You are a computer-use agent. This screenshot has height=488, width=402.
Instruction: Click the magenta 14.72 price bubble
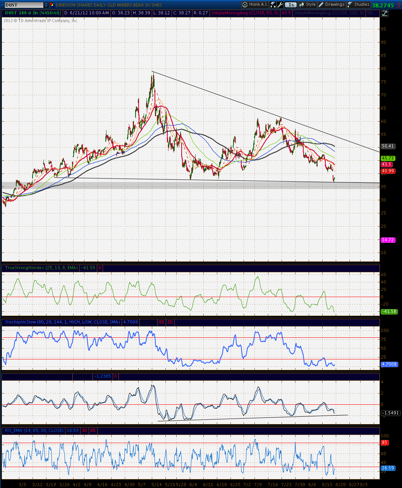click(x=388, y=240)
